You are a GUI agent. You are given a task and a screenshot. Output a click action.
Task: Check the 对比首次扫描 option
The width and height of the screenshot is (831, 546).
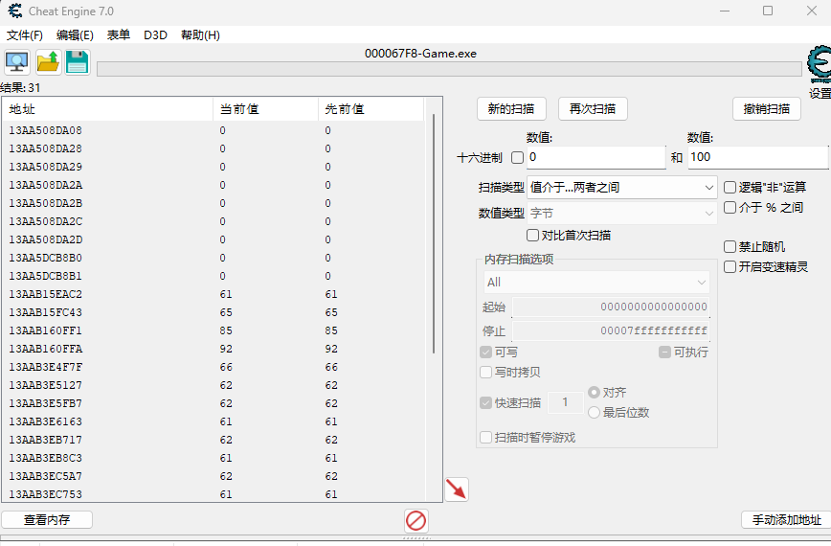[x=532, y=235]
